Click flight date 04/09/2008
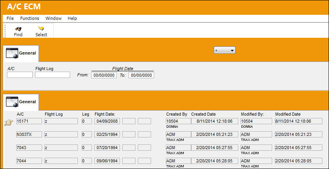The width and height of the screenshot is (329, 169). [107, 121]
